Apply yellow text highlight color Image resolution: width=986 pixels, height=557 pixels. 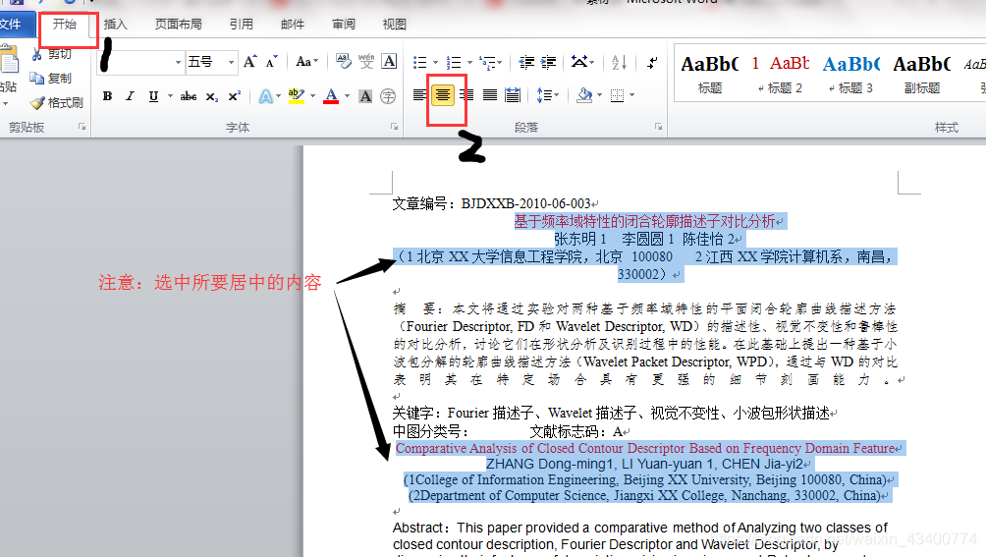coord(296,96)
